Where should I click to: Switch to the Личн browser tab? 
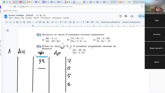tap(69, 2)
